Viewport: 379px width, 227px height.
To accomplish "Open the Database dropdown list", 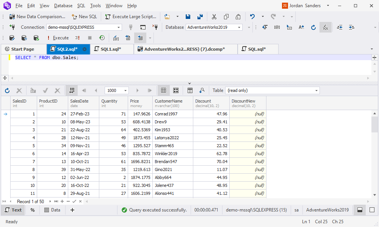I will coord(239,27).
